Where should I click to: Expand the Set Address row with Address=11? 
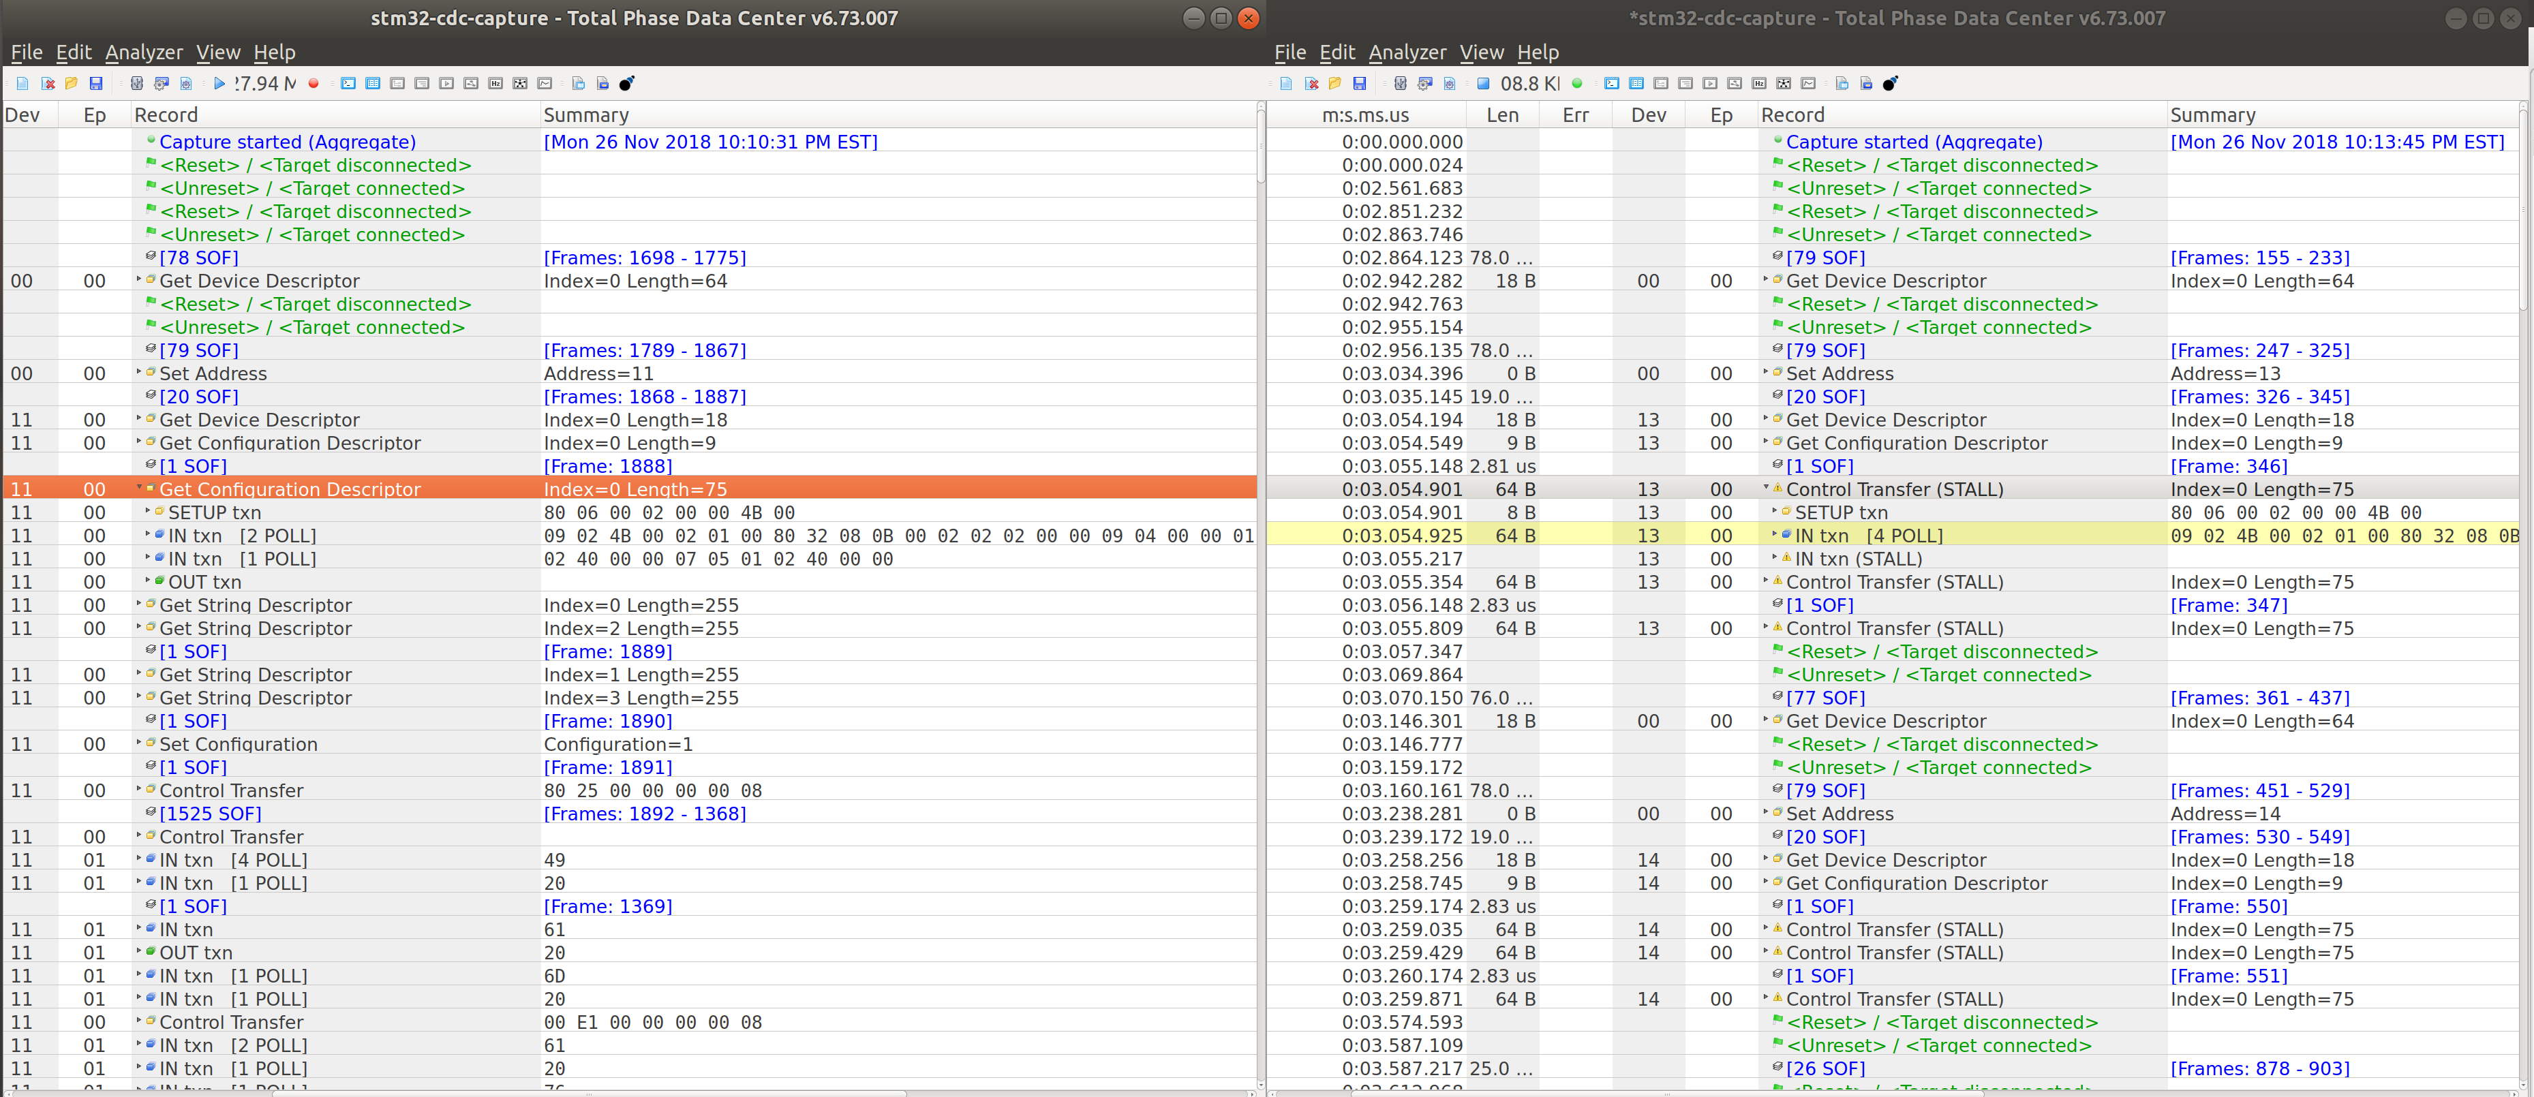click(x=139, y=373)
